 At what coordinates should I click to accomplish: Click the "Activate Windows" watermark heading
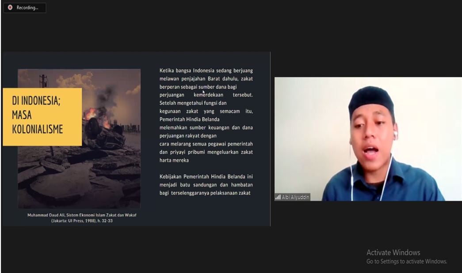393,253
